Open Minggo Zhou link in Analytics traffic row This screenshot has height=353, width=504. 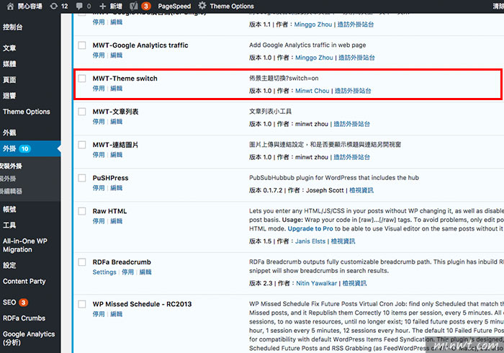click(314, 58)
